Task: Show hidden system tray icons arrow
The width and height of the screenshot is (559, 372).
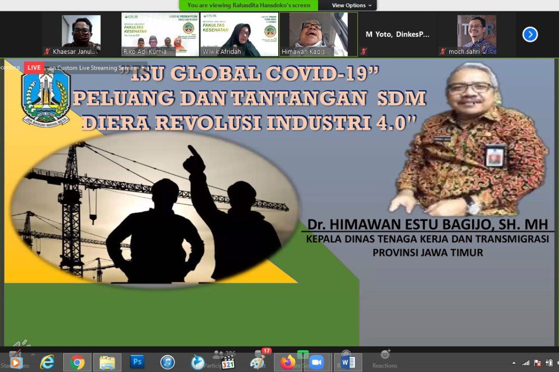Action: pos(514,363)
